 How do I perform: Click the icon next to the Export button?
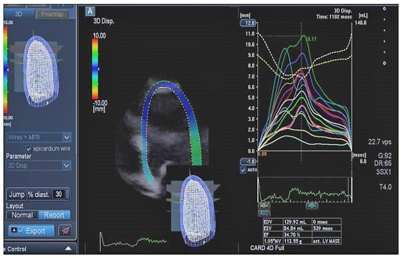click(64, 230)
